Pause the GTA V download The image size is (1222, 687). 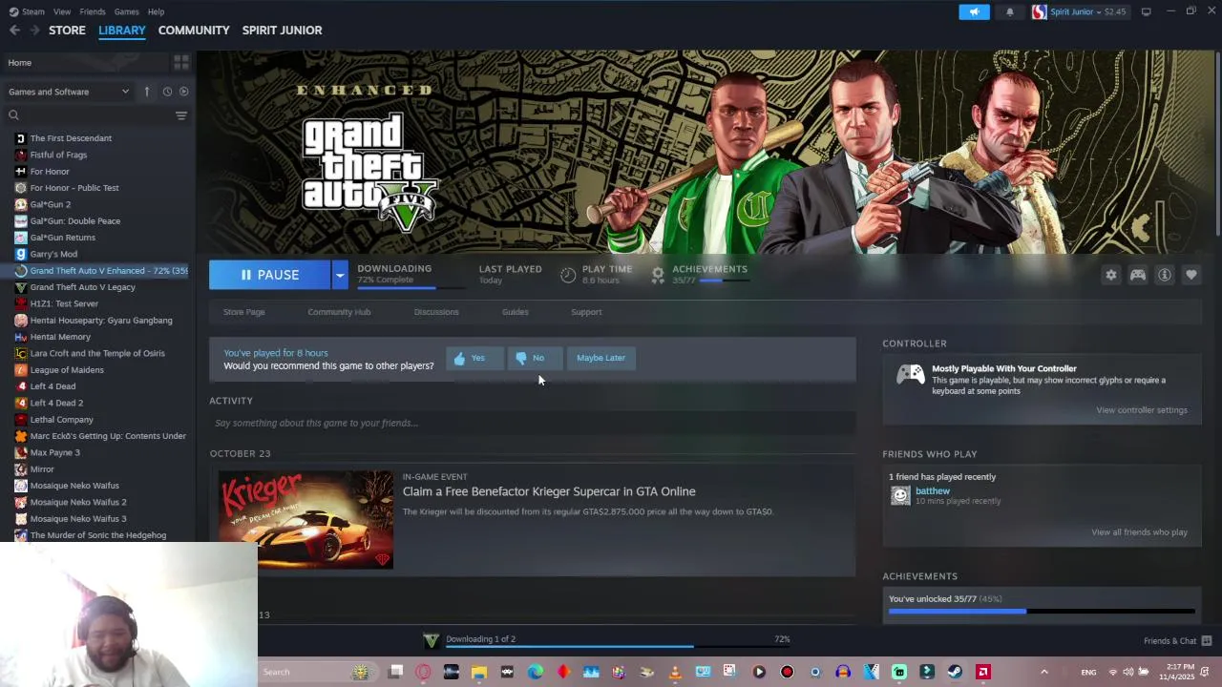(269, 275)
